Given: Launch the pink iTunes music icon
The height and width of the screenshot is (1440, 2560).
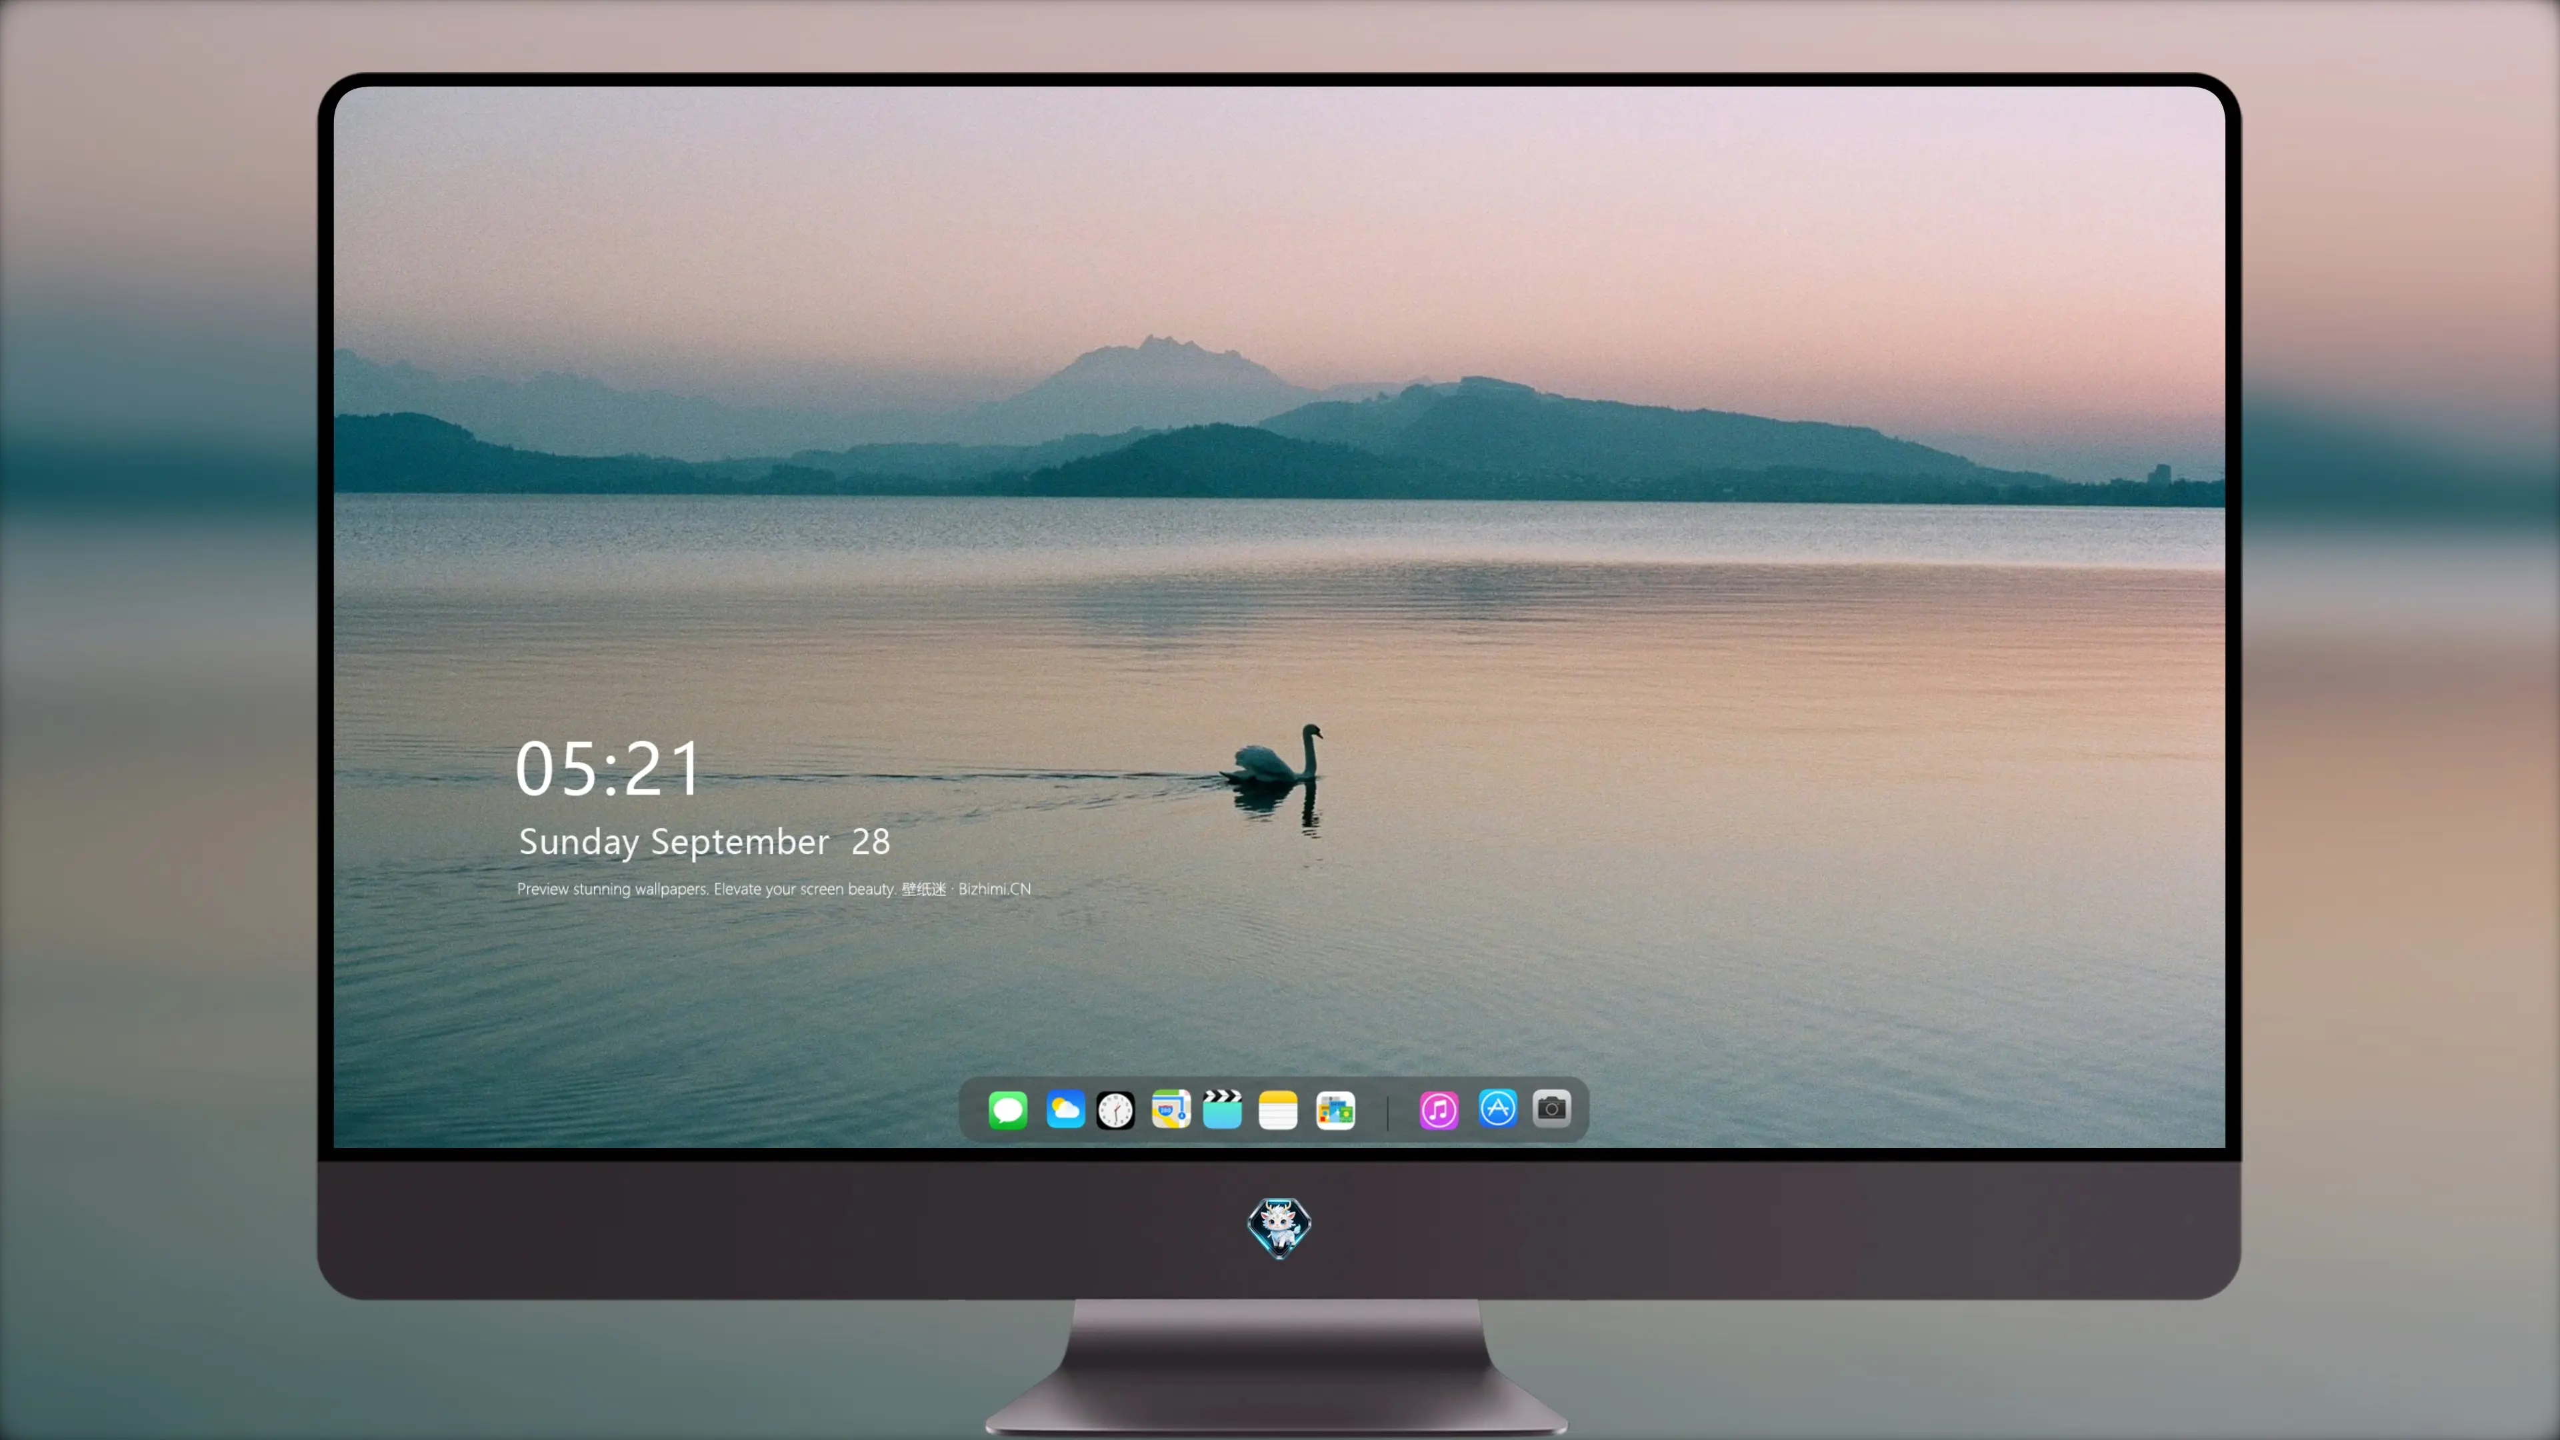Looking at the screenshot, I should [1439, 1110].
